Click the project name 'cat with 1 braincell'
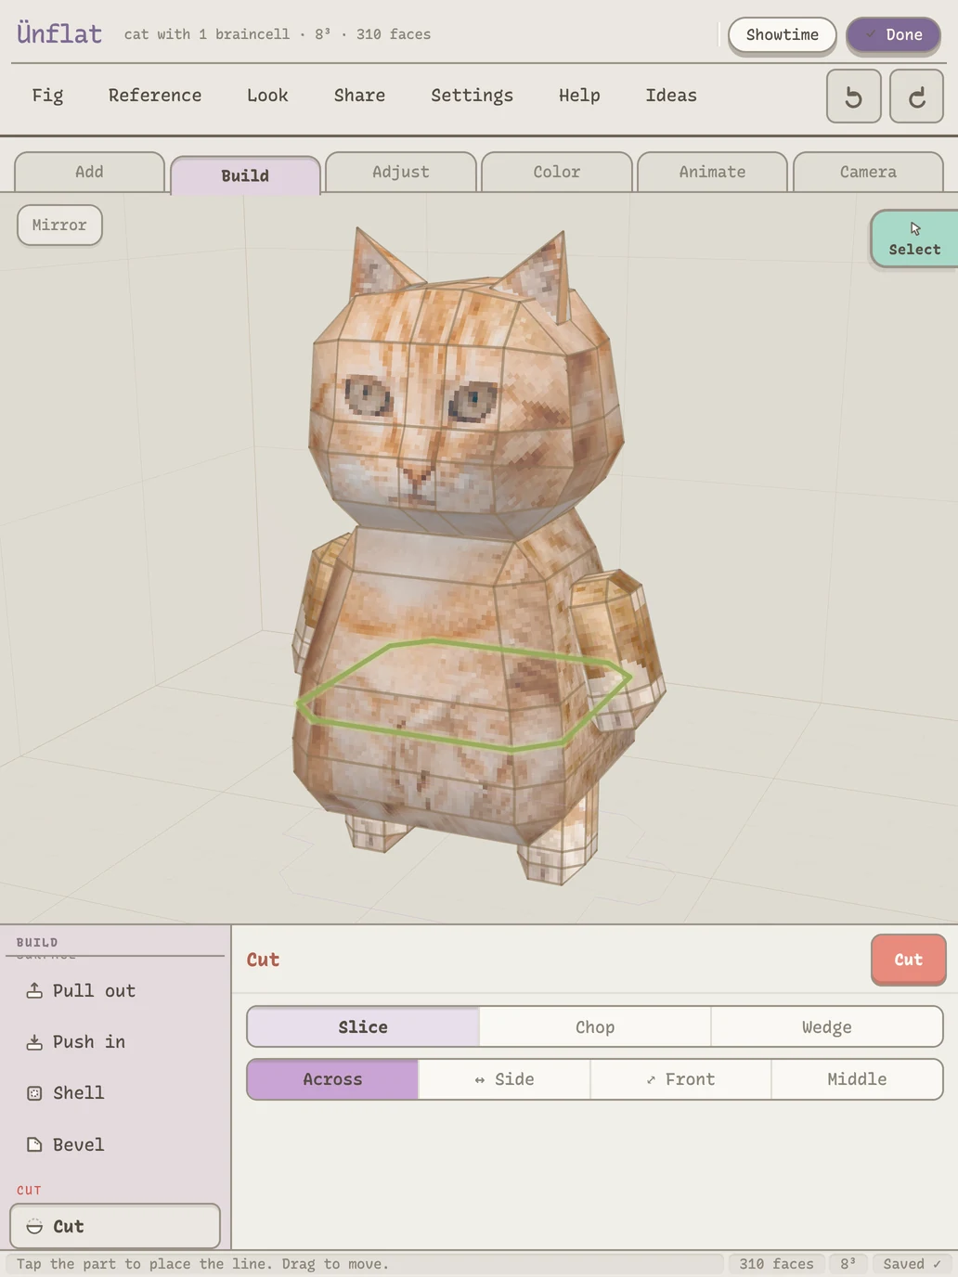The height and width of the screenshot is (1277, 958). point(207,34)
